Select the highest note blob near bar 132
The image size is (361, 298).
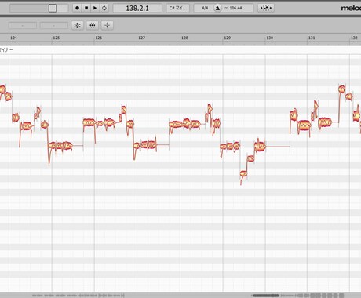point(341,89)
